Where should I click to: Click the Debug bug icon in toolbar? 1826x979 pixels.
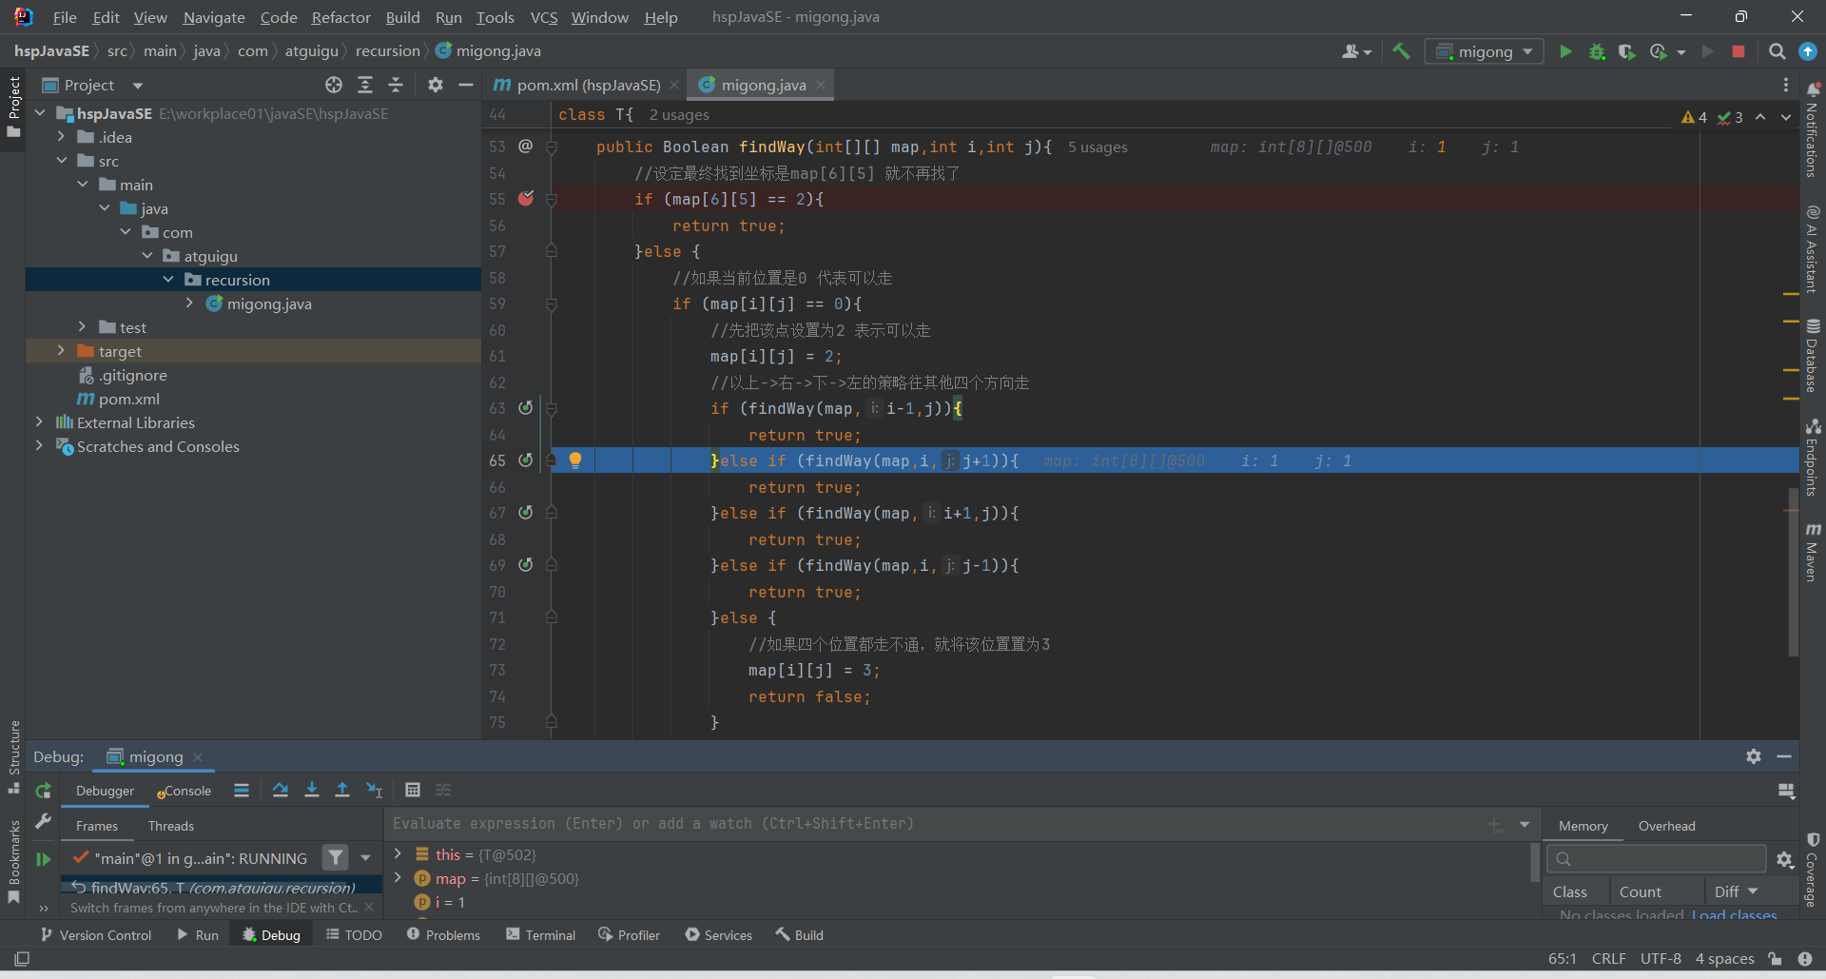pyautogui.click(x=1597, y=51)
